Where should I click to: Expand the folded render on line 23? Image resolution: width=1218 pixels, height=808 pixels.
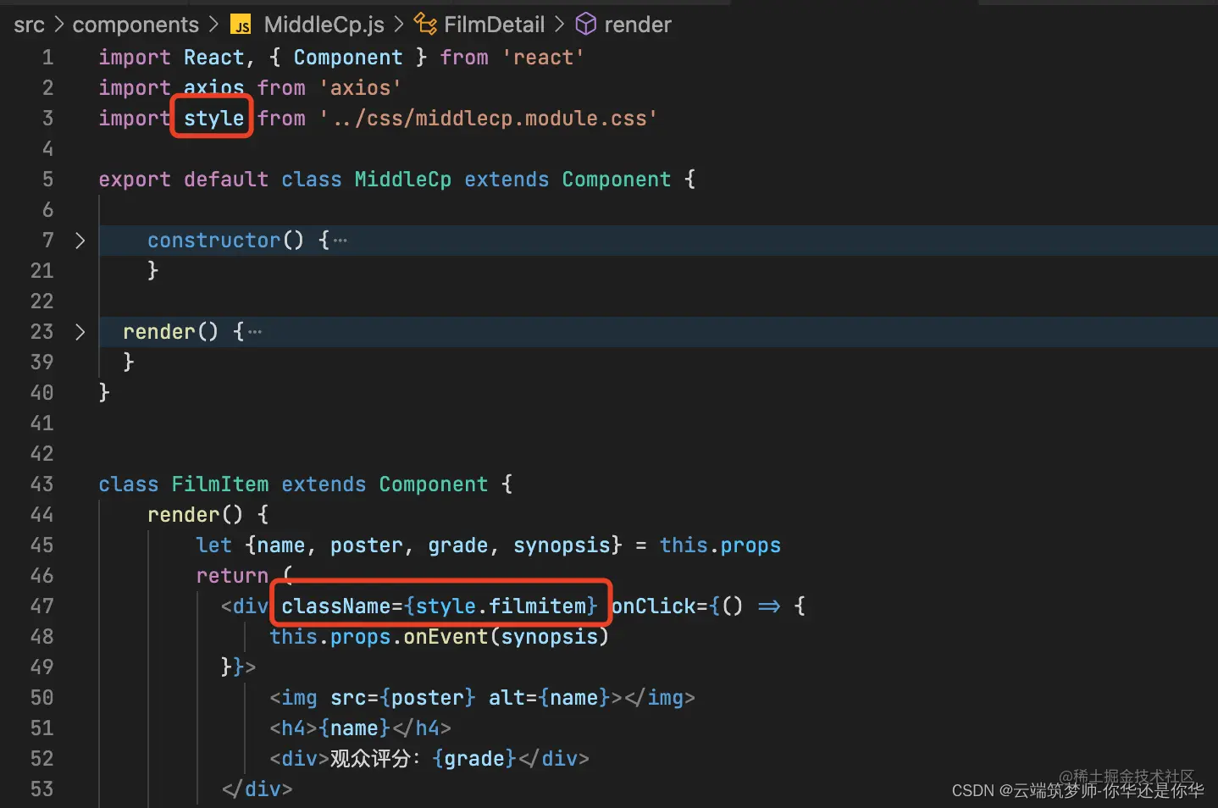(80, 332)
